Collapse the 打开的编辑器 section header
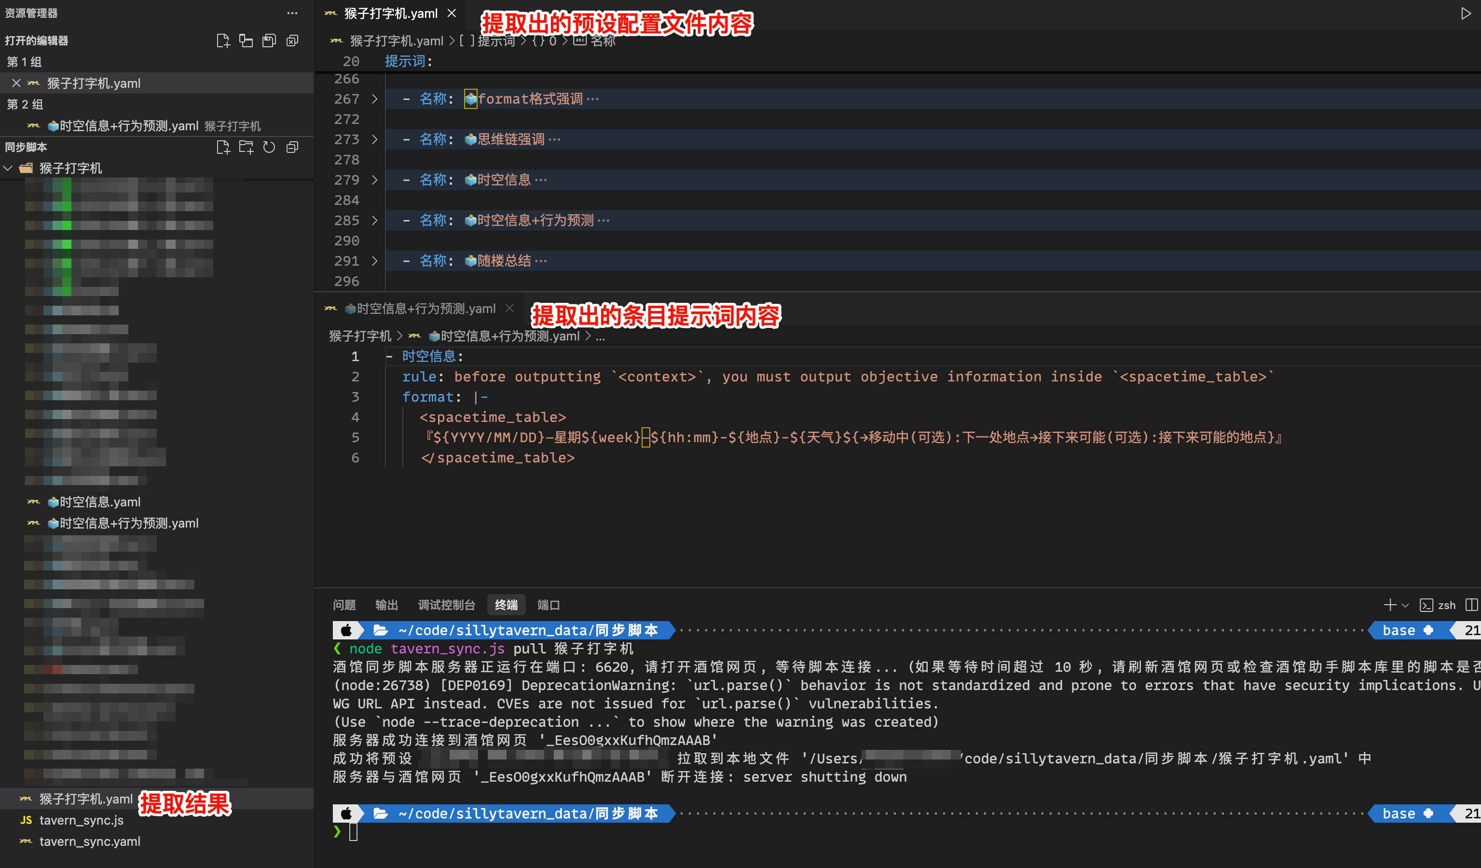 pyautogui.click(x=37, y=41)
